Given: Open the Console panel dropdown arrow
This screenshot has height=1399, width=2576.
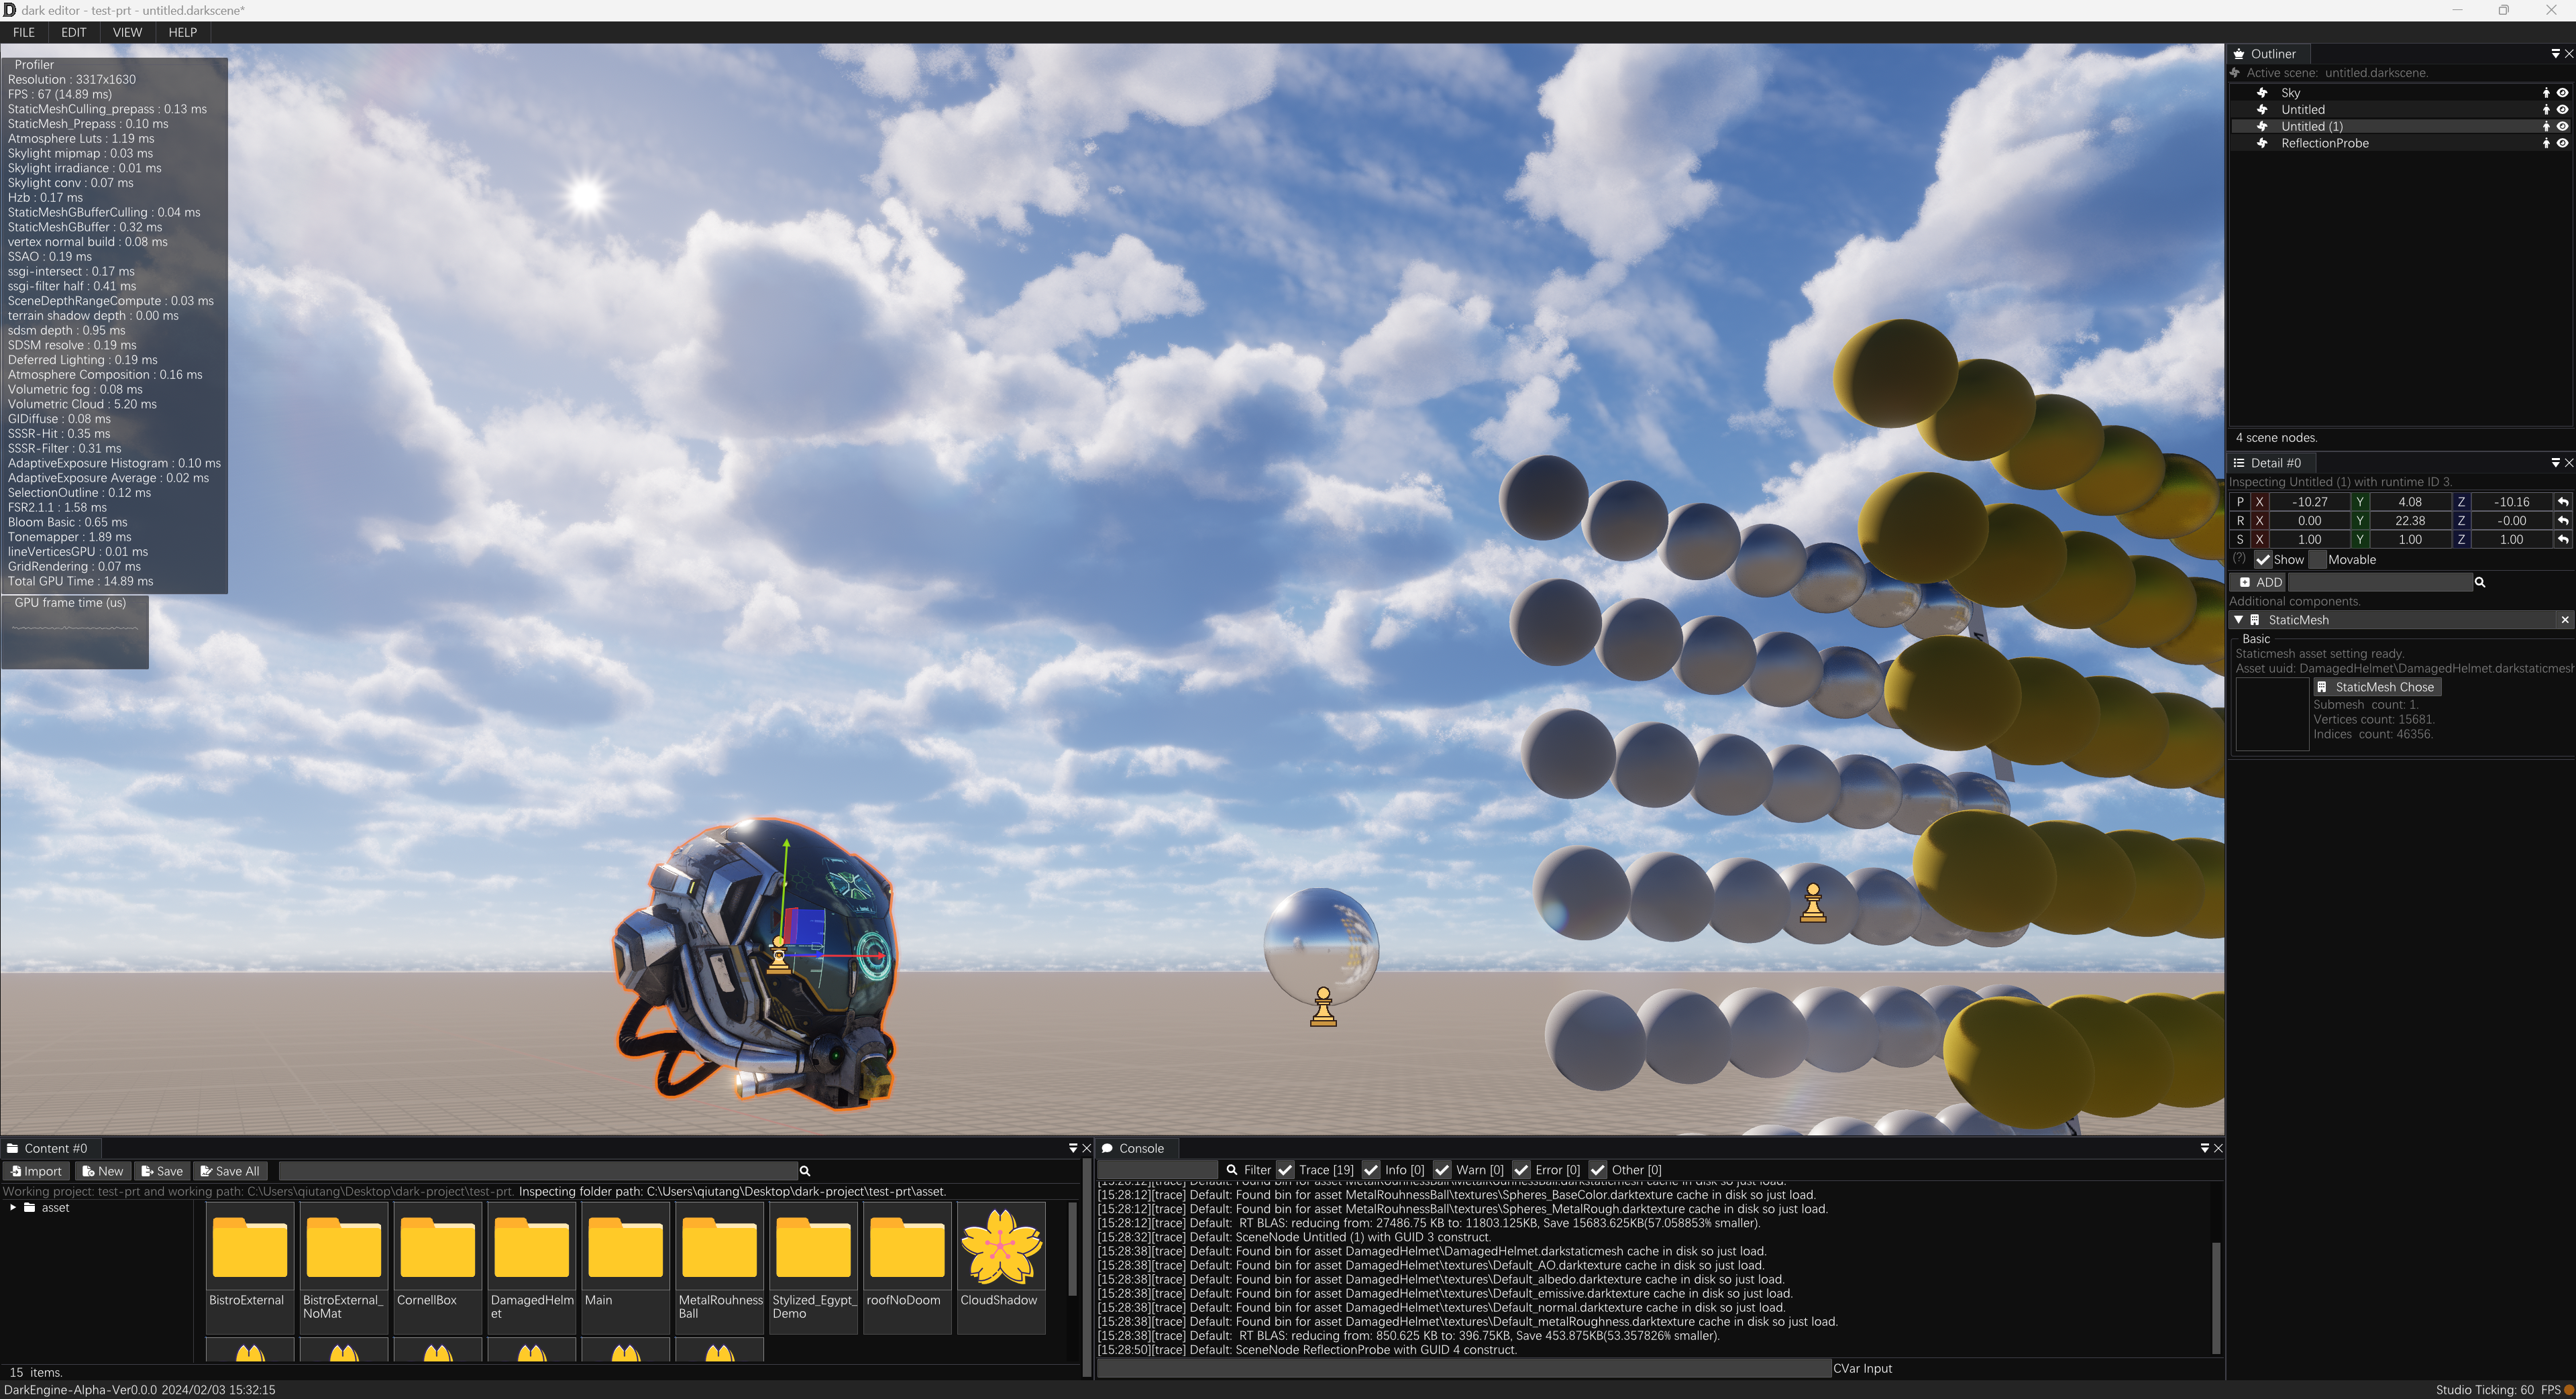Looking at the screenshot, I should [x=2204, y=1148].
